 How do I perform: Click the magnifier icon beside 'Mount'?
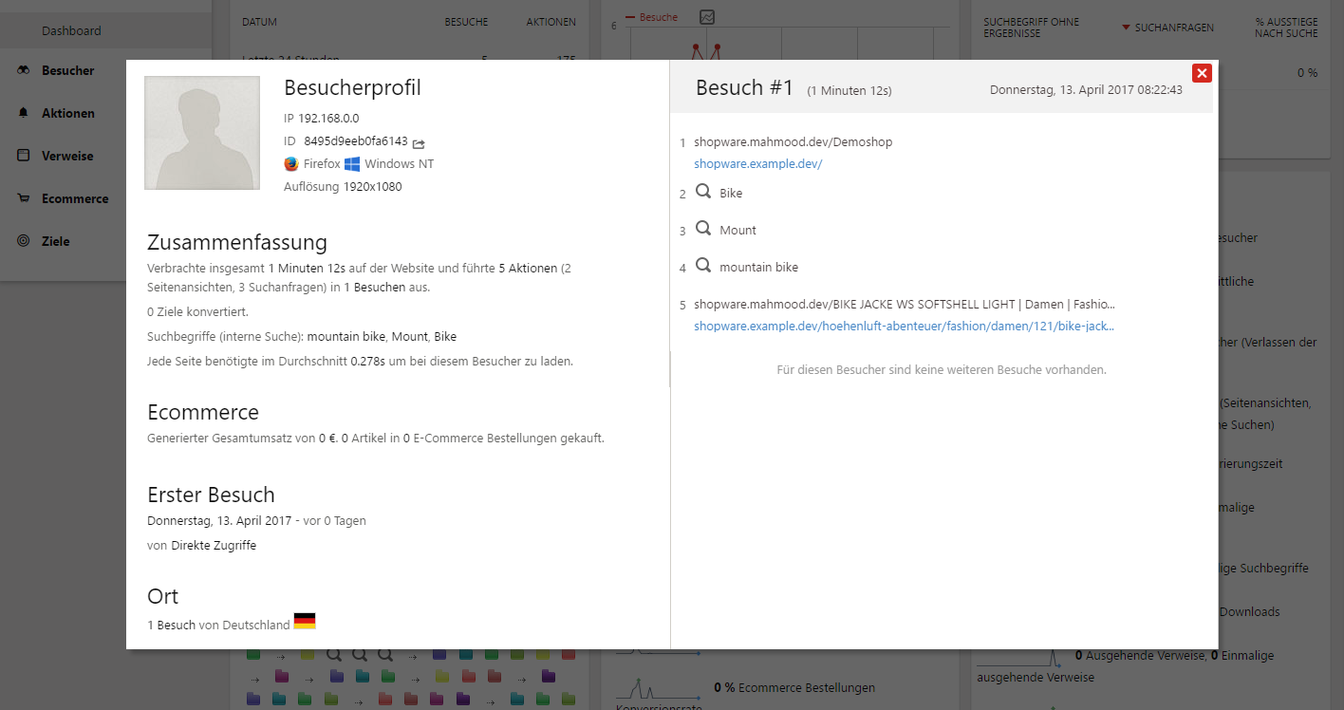703,228
